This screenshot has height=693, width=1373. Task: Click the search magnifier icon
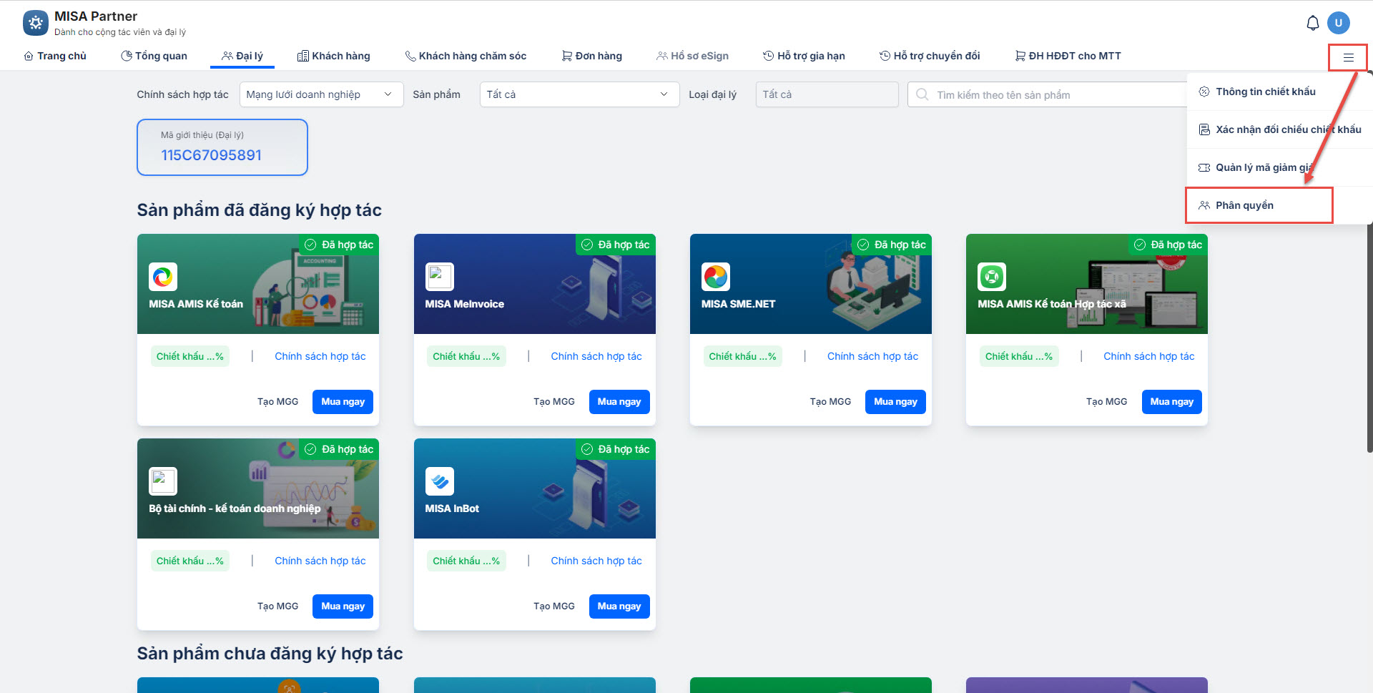(x=922, y=94)
